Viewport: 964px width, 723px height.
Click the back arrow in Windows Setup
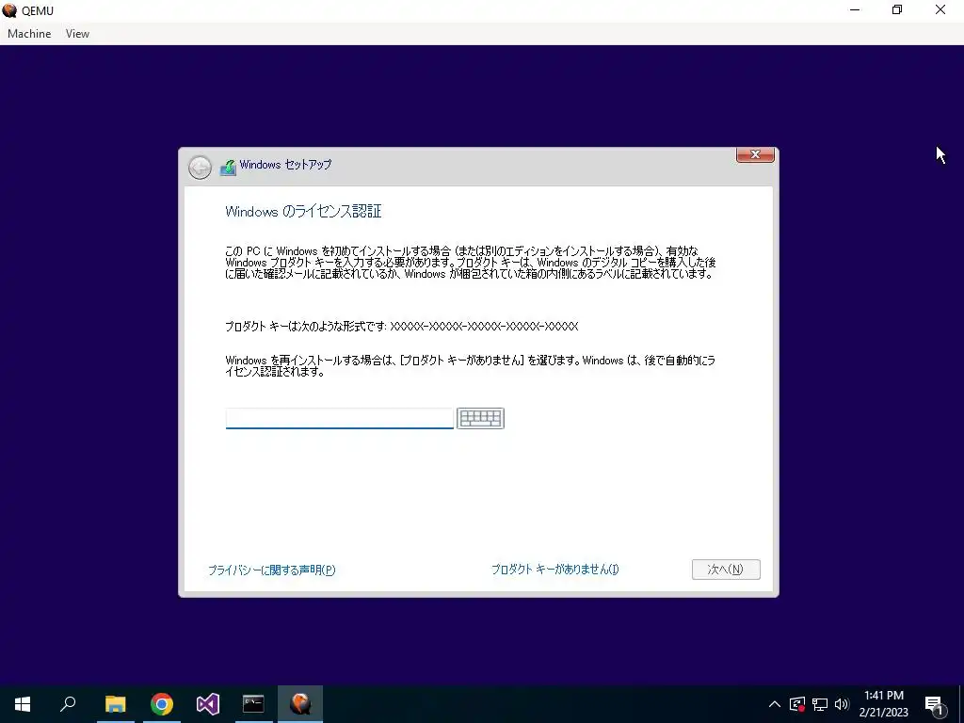point(200,168)
